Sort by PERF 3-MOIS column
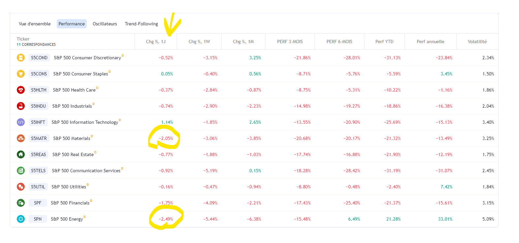Viewport: 519px width, 243px height. (x=290, y=41)
